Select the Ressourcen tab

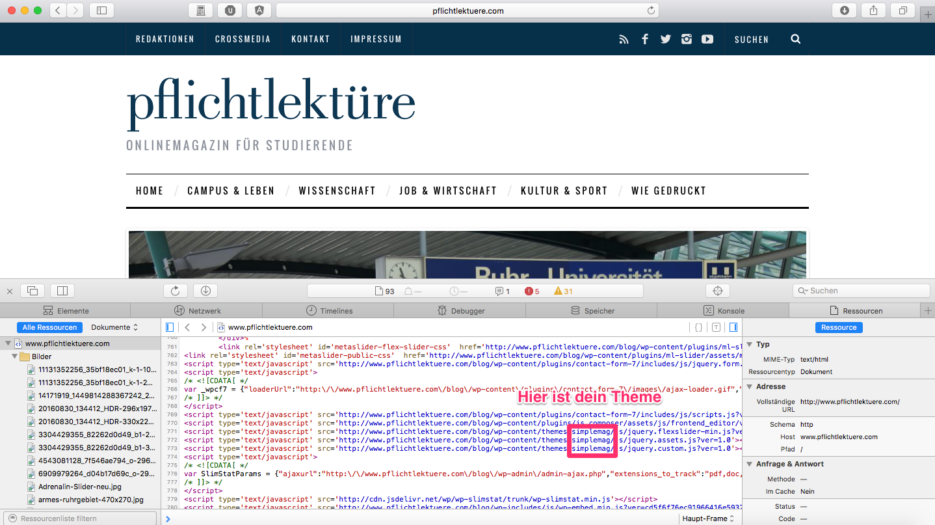(x=856, y=311)
